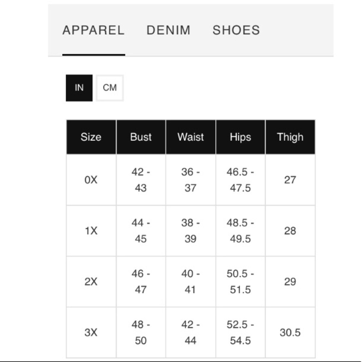Click the Bust column header

pos(141,137)
